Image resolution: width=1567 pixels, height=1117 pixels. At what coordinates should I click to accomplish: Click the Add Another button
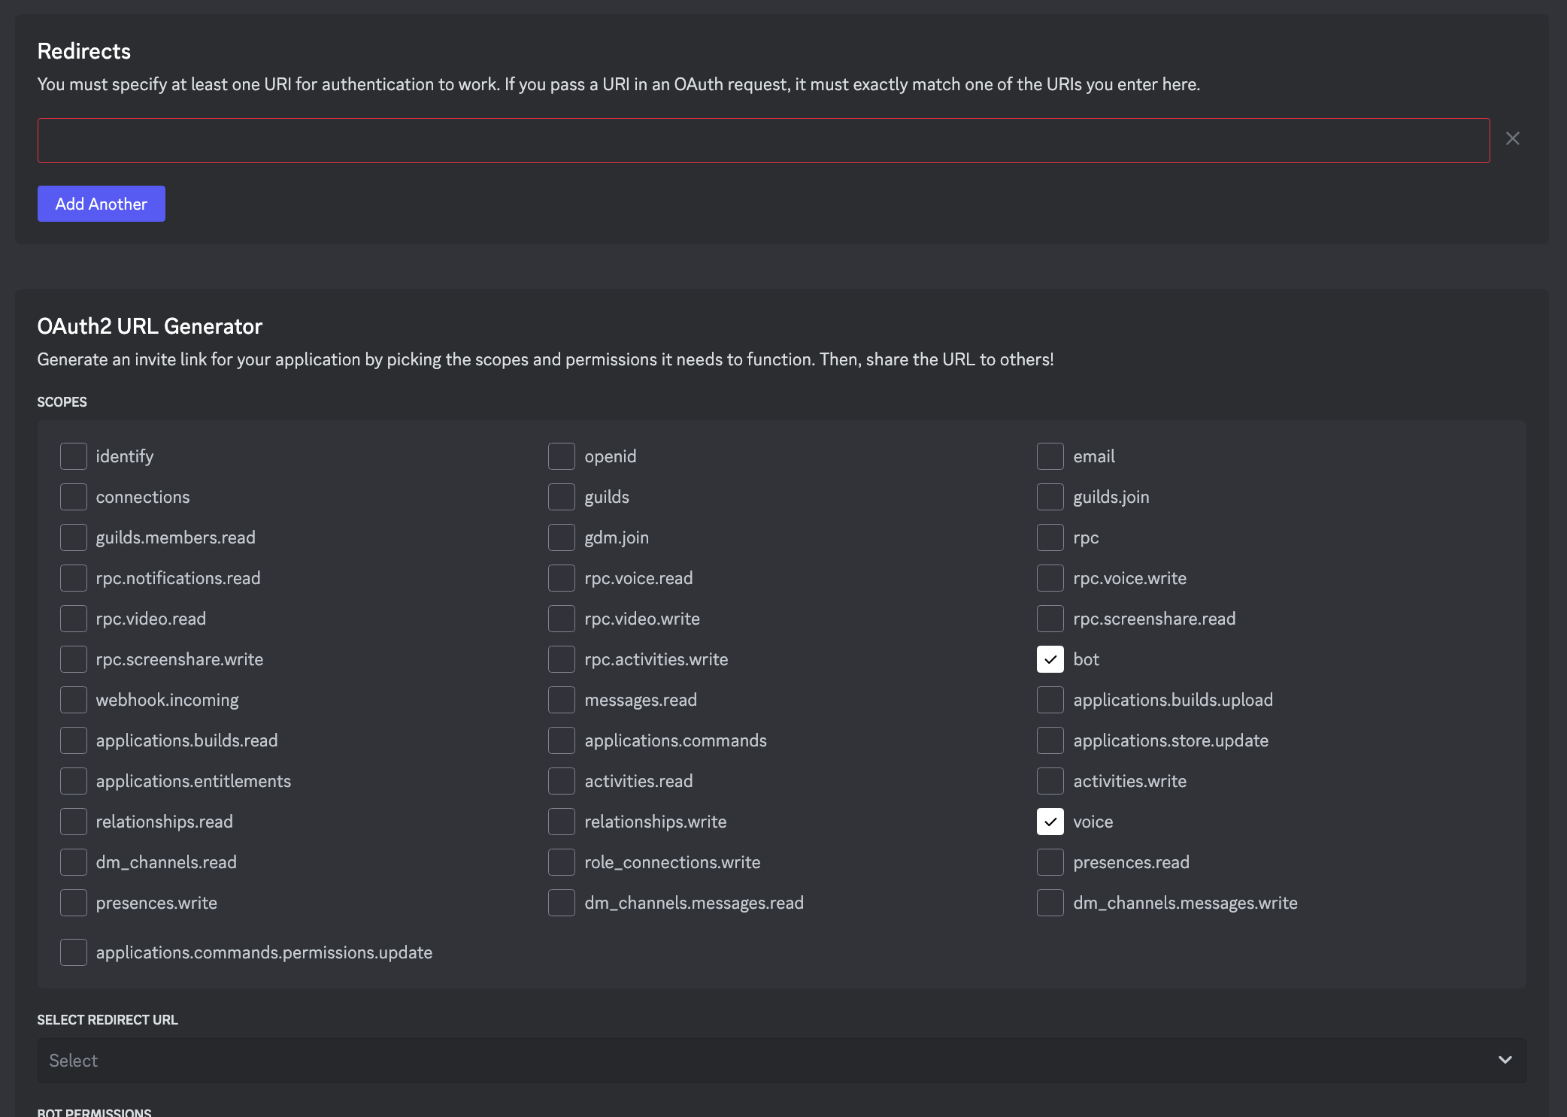(102, 204)
